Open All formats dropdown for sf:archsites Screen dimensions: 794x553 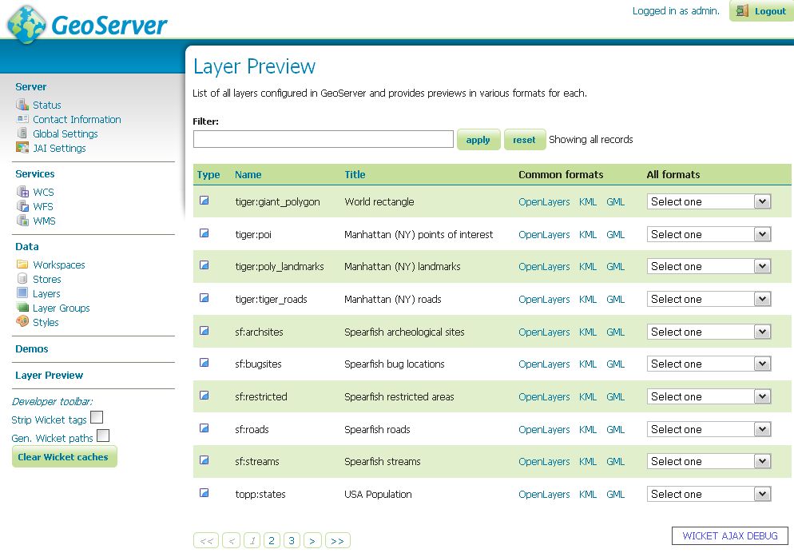point(709,332)
